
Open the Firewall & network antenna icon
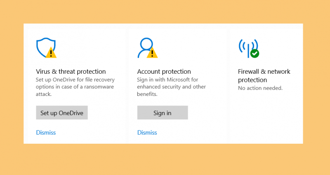click(249, 48)
